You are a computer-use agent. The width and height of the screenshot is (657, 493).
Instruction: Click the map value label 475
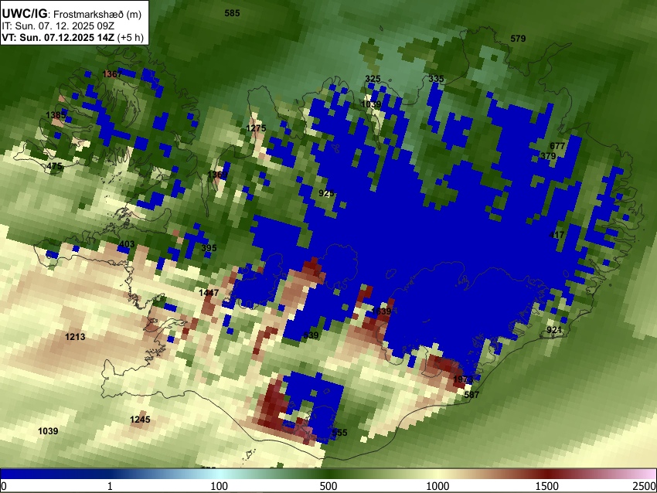pos(54,166)
